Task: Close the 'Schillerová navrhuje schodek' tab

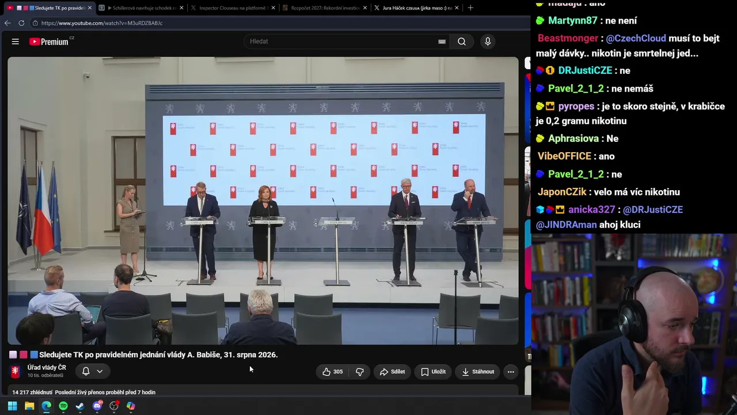Action: (181, 8)
